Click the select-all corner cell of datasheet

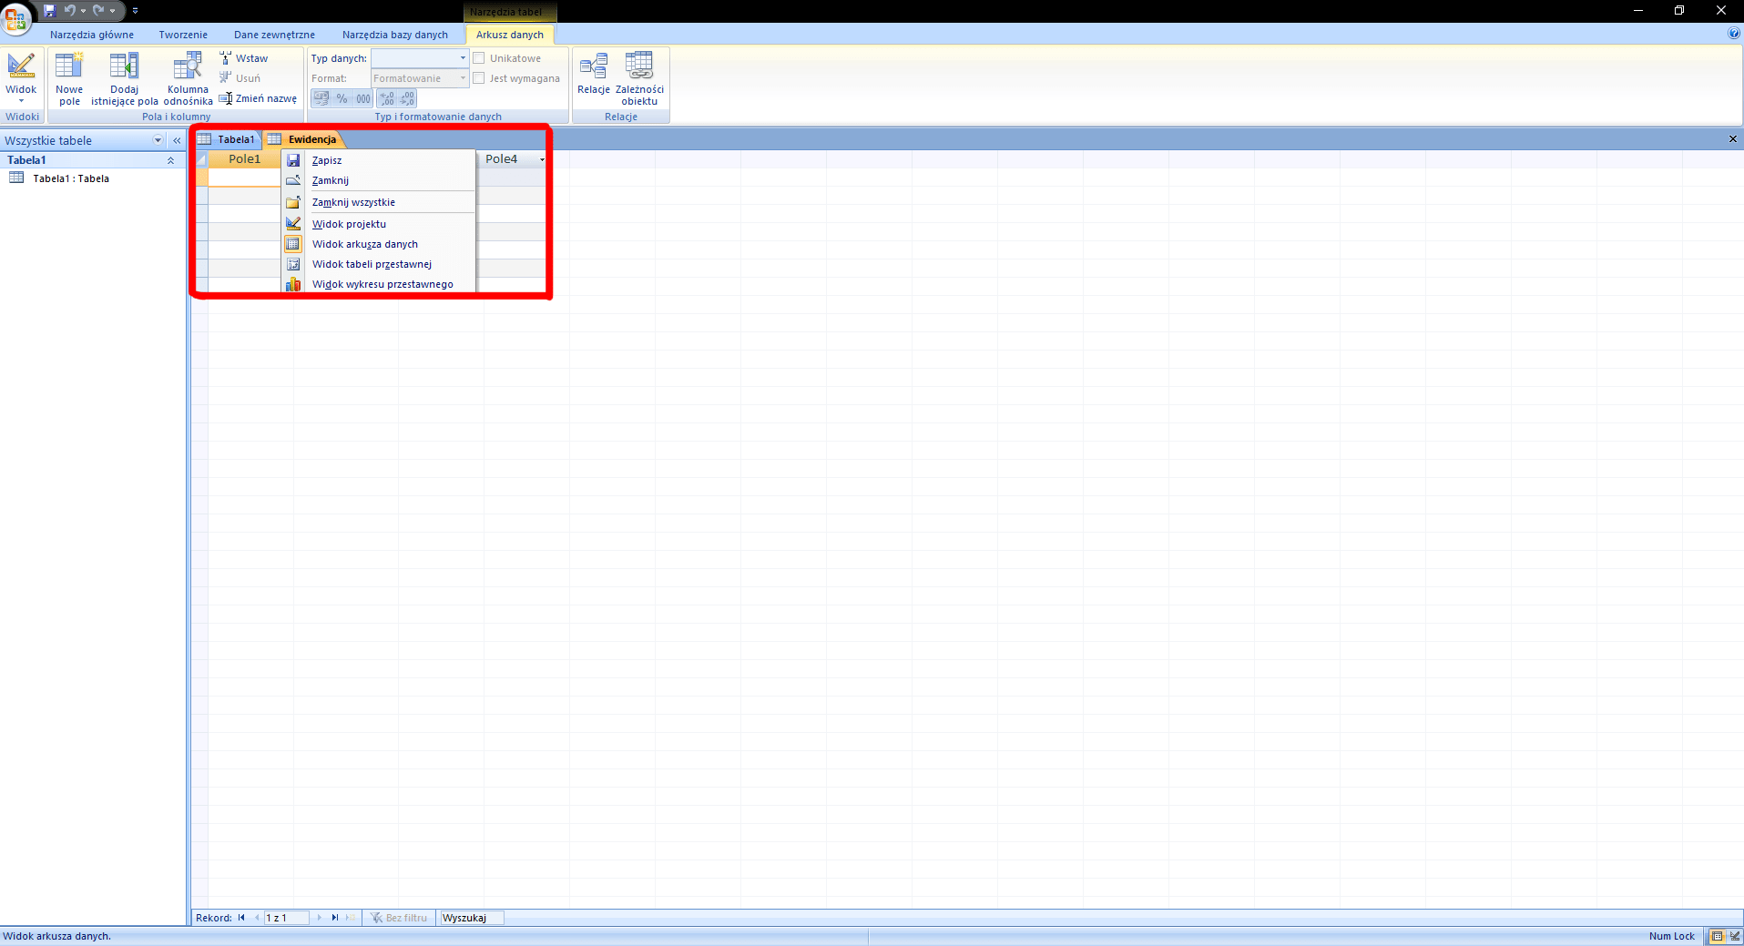pos(201,159)
